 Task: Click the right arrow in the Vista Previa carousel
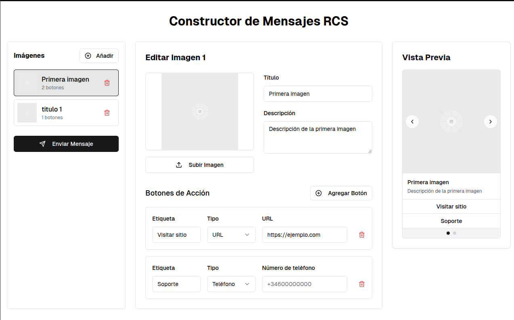coord(490,121)
